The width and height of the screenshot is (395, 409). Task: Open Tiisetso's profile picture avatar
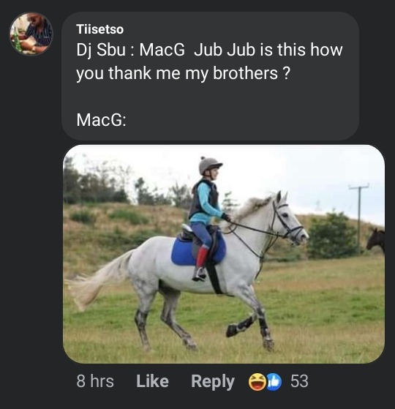click(x=31, y=34)
